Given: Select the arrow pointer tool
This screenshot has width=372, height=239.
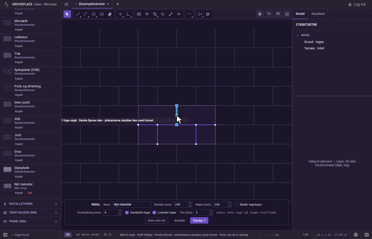Looking at the screenshot, I should [x=67, y=14].
